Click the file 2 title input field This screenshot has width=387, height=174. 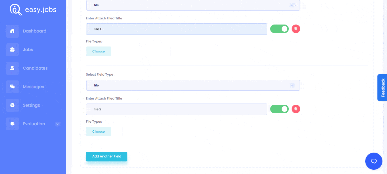pos(177,109)
